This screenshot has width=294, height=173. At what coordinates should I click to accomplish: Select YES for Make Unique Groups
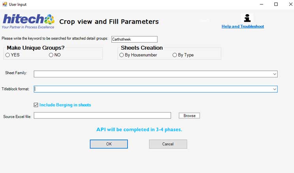click(x=8, y=55)
